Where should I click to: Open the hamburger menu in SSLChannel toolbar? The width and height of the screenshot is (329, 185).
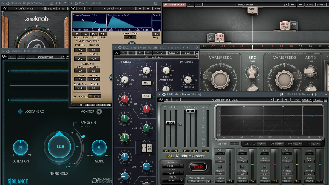[x=197, y=53]
